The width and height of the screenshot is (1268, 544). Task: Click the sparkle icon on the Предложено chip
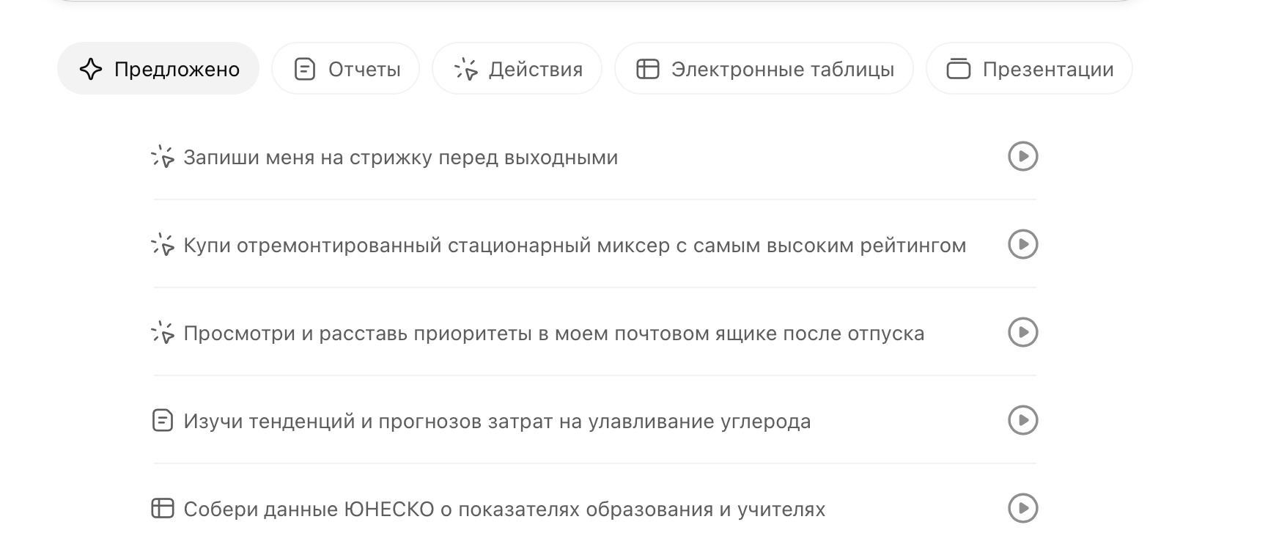click(91, 69)
